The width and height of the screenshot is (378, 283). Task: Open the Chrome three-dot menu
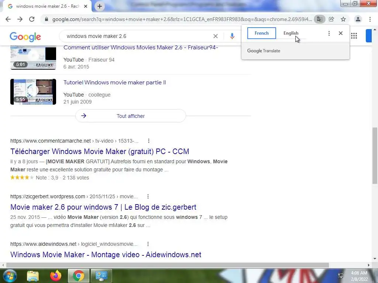click(x=370, y=19)
